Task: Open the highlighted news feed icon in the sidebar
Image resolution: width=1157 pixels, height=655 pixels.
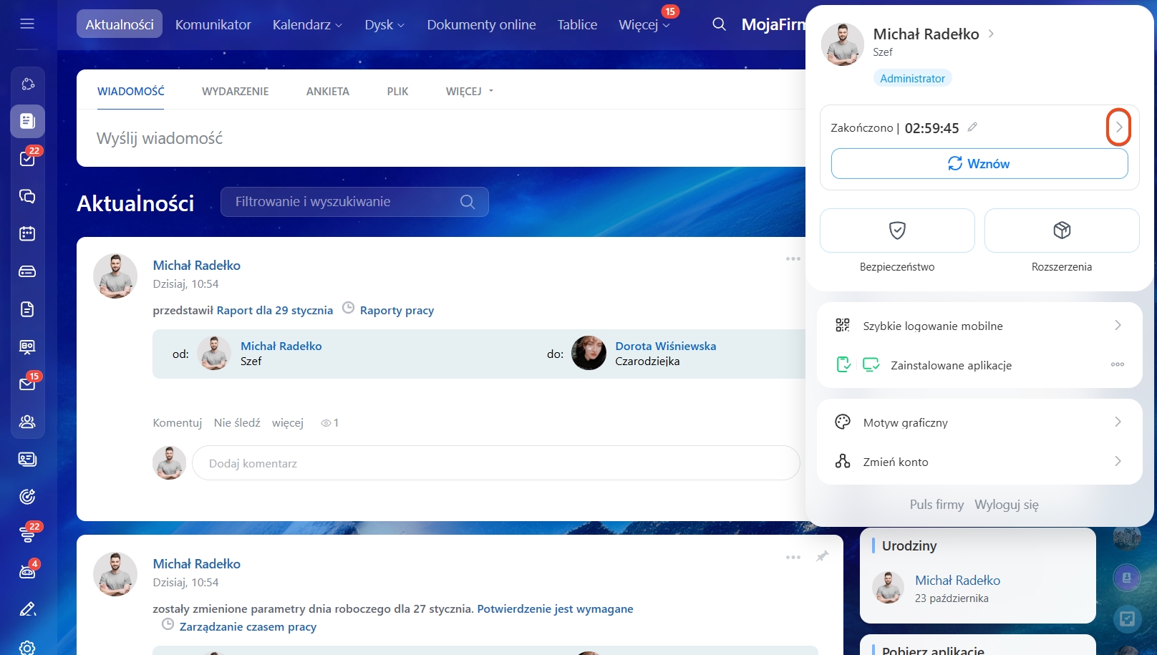Action: (x=27, y=121)
